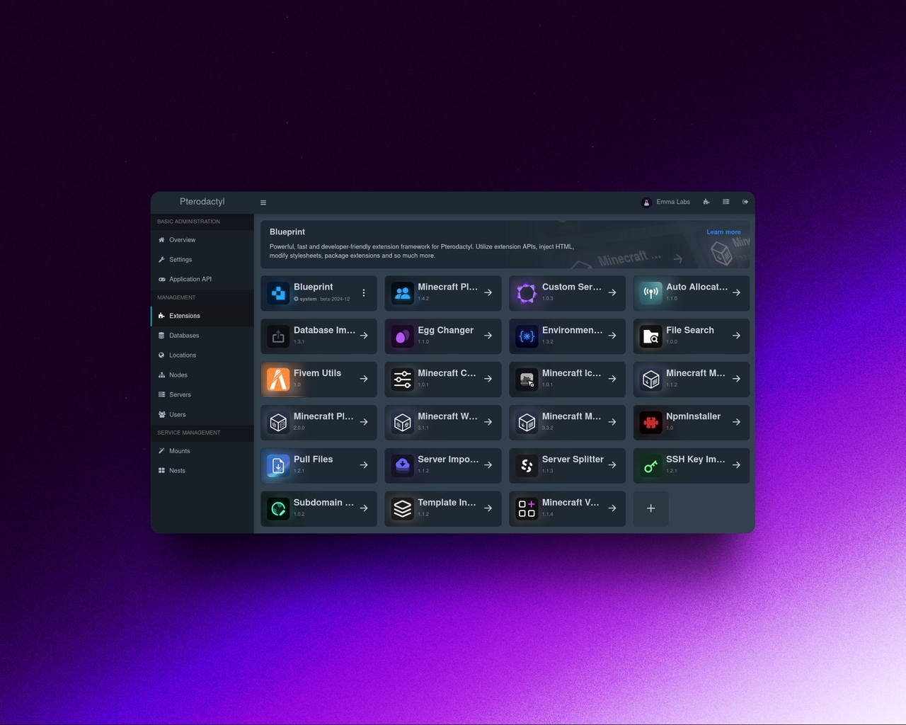Viewport: 906px width, 725px height.
Task: Open the Template Installer arrow
Action: point(488,508)
